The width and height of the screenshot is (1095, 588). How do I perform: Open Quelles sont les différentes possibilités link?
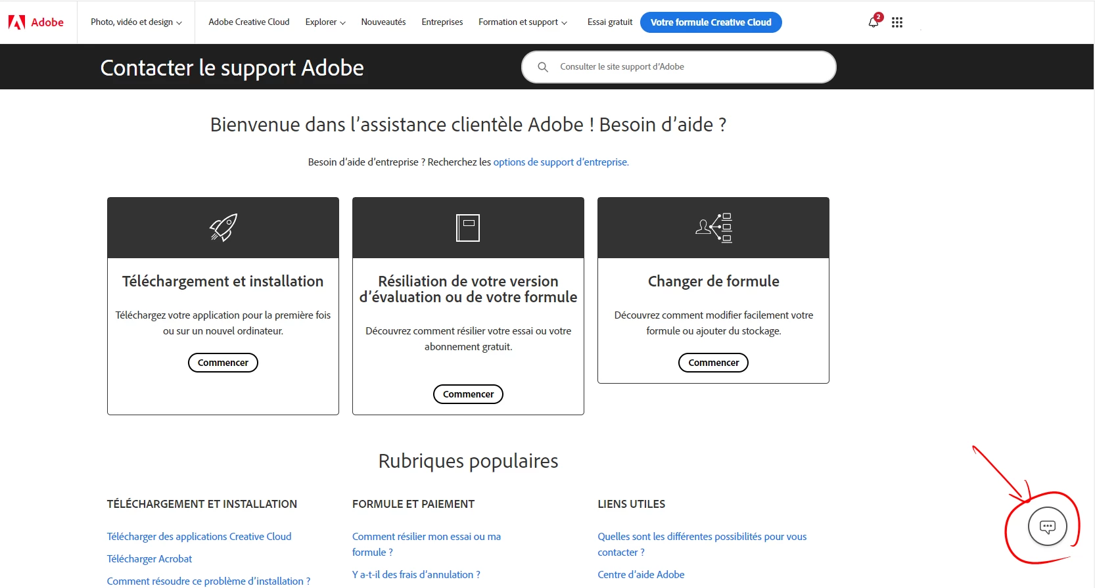click(702, 545)
